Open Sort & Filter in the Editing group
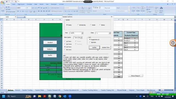Viewport: 176px width, 99px height. tap(156, 10)
